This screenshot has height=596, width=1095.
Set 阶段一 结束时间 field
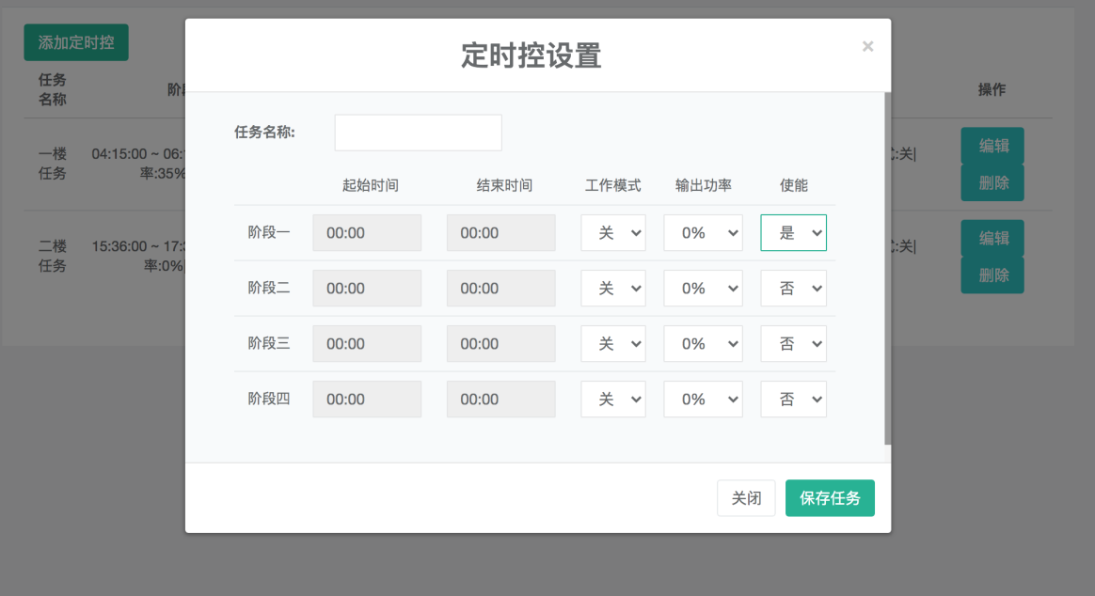point(501,232)
